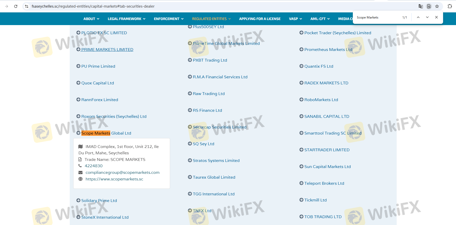The height and width of the screenshot is (225, 456).
Task: Open the VASP dropdown menu
Action: tap(296, 19)
